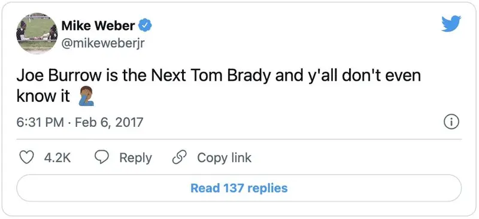The width and height of the screenshot is (479, 219).
Task: Open the Mike Weber display name
Action: (x=98, y=26)
